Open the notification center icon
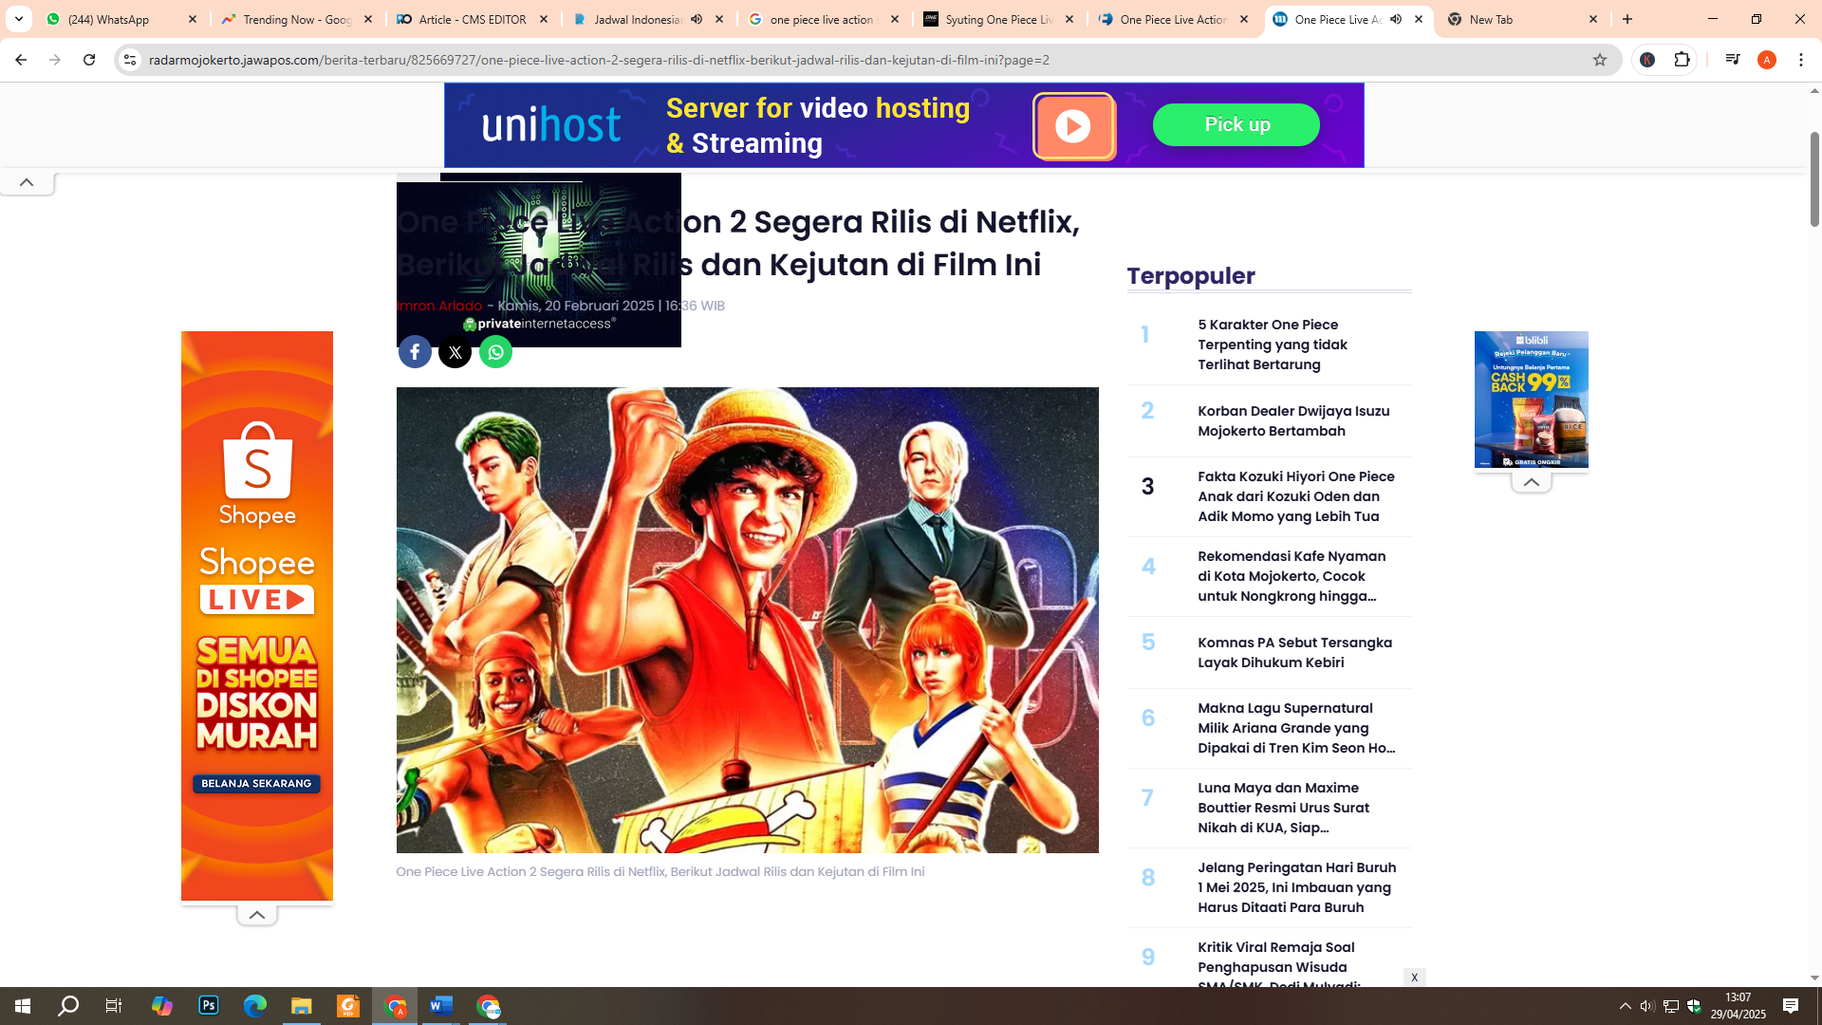This screenshot has width=1822, height=1025. (x=1791, y=1006)
